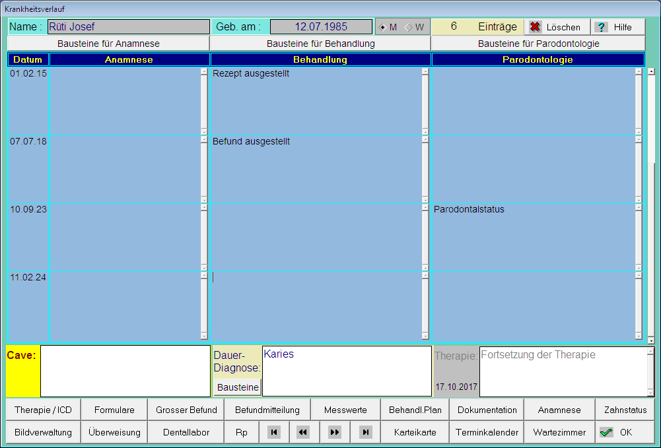The image size is (661, 448).
Task: Click the Rp prescription button
Action: pos(241,432)
